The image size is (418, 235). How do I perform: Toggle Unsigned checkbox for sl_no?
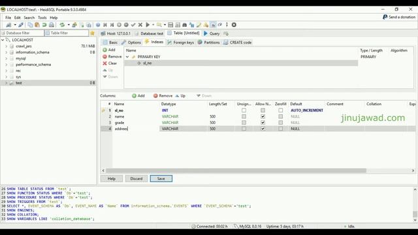244,110
